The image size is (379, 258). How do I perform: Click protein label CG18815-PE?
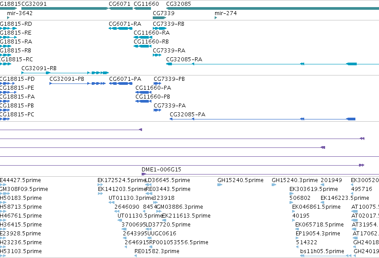click(x=17, y=88)
